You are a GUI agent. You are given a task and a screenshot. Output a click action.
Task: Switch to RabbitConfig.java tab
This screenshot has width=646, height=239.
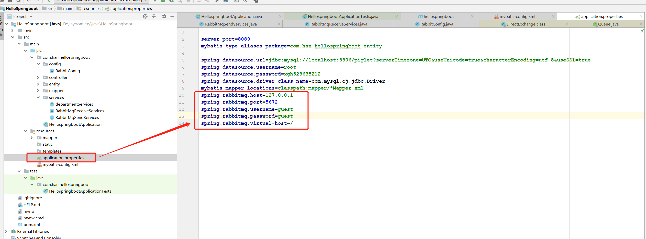[x=437, y=24]
